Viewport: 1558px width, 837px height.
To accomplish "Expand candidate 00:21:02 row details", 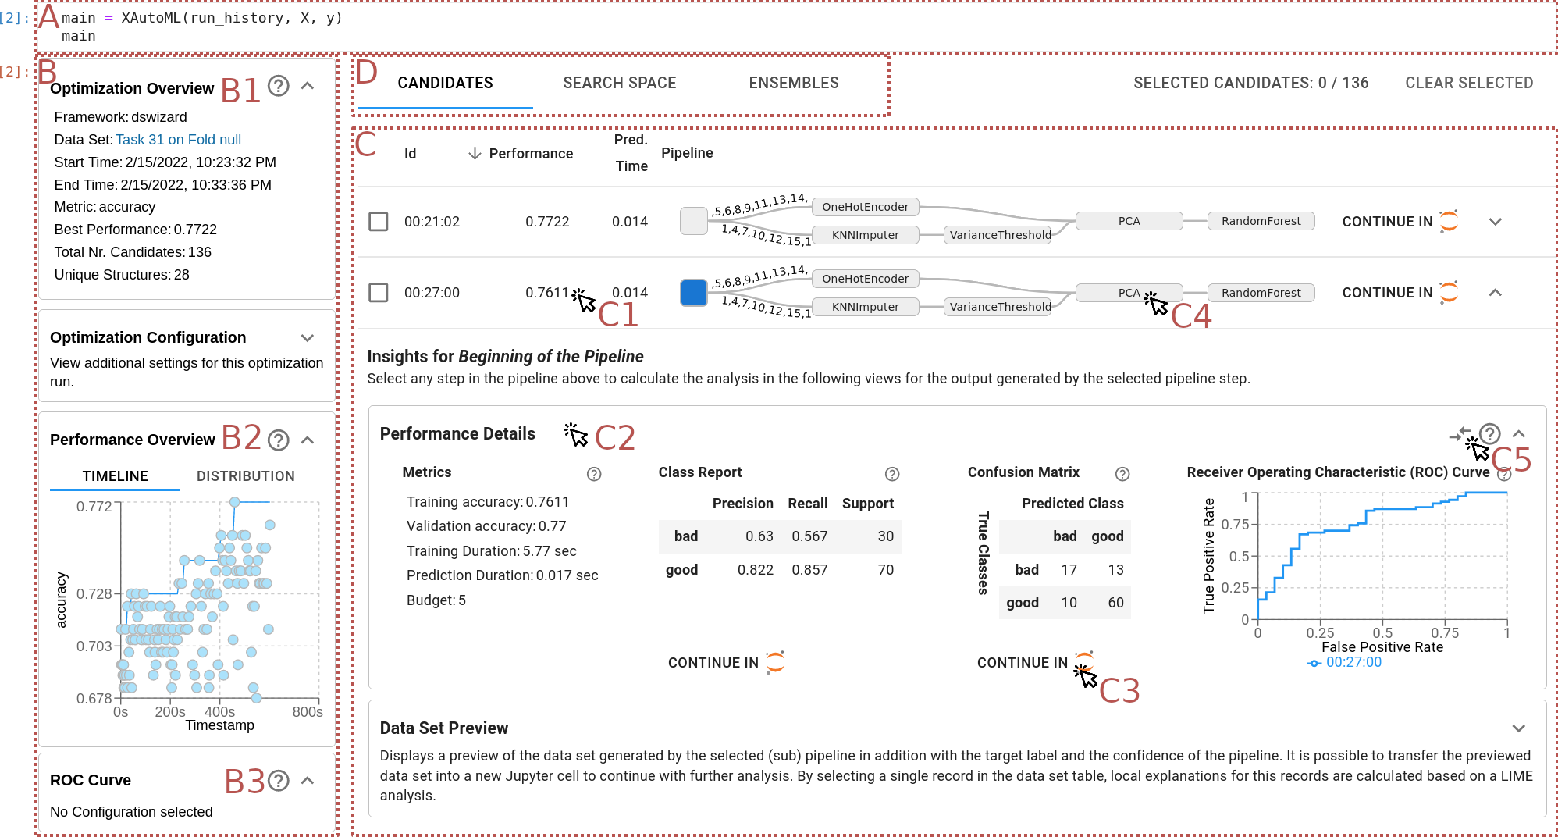I will click(x=1495, y=222).
